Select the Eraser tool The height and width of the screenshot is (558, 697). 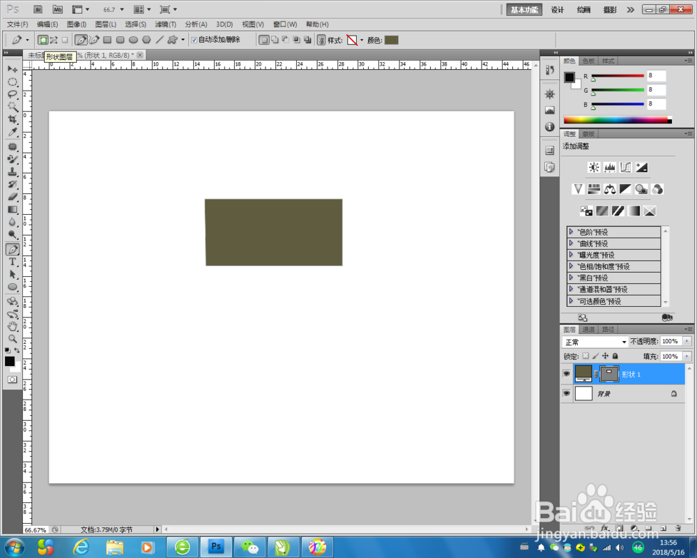pyautogui.click(x=13, y=197)
